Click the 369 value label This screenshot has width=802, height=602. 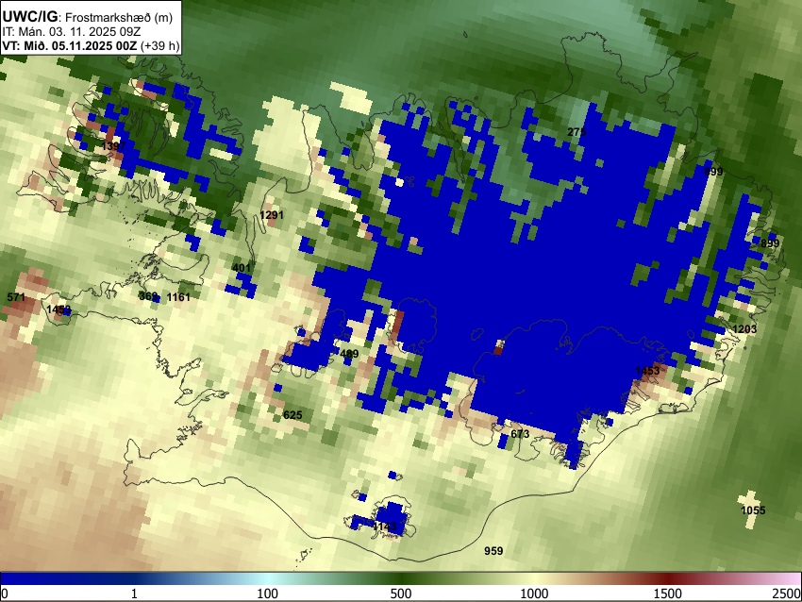[148, 296]
